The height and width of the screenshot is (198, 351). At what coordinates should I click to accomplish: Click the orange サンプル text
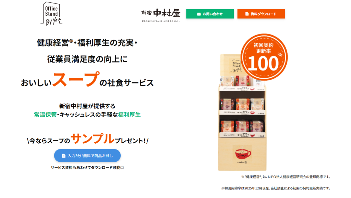[93, 138]
